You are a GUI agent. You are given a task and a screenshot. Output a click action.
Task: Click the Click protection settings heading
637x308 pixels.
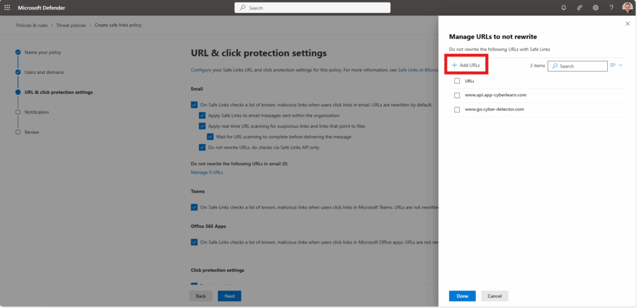click(x=217, y=270)
